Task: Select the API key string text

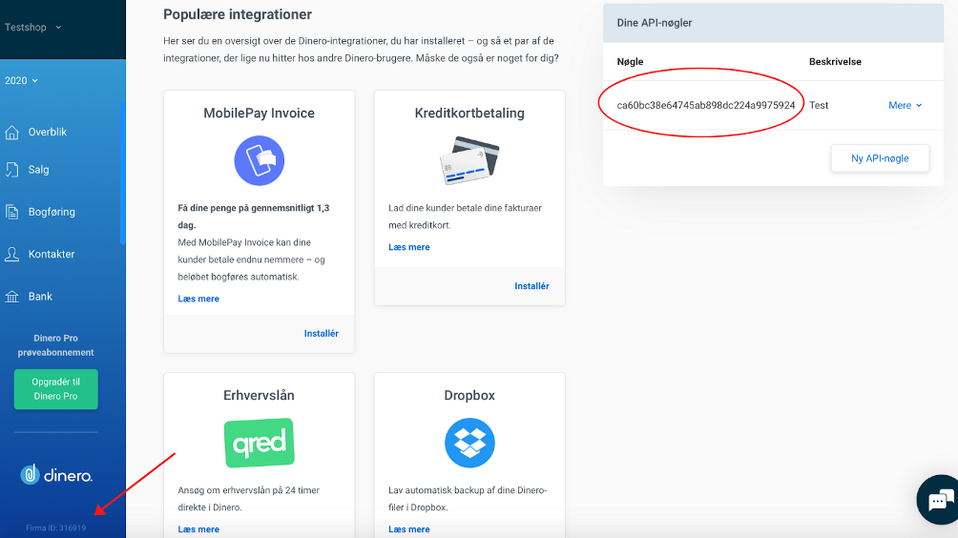Action: pos(706,105)
